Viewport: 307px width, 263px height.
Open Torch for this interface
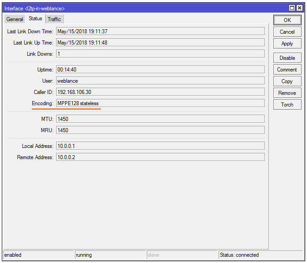point(287,105)
